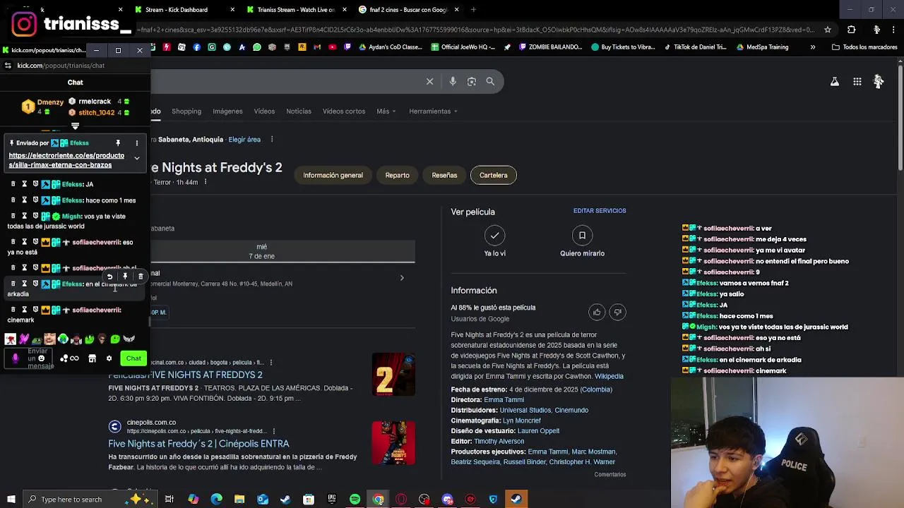Image resolution: width=904 pixels, height=508 pixels.
Task: Expand the pinned message chevron
Action: [137, 159]
